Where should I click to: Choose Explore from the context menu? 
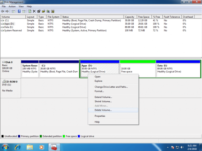click(113, 81)
